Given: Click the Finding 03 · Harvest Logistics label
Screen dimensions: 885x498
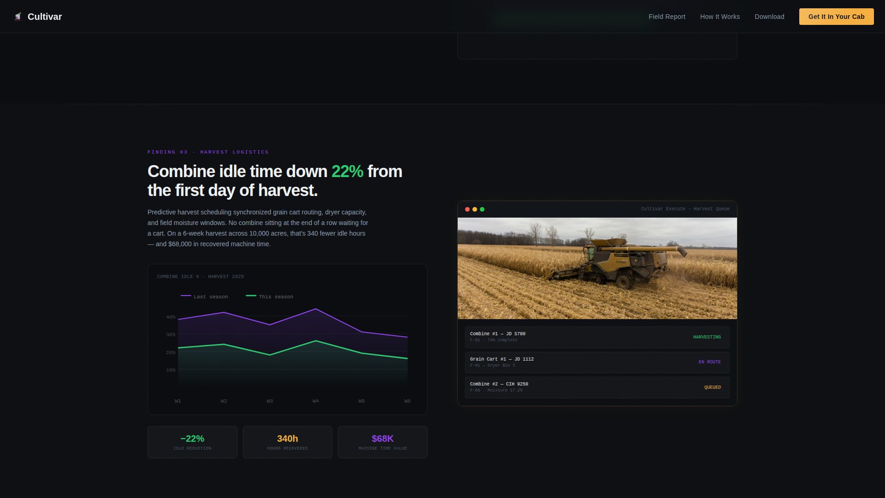Looking at the screenshot, I should (208, 152).
